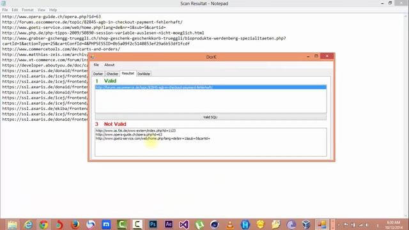Launch Adobe Photoshop from the taskbar
The height and width of the screenshot is (230, 409).
pos(153,224)
